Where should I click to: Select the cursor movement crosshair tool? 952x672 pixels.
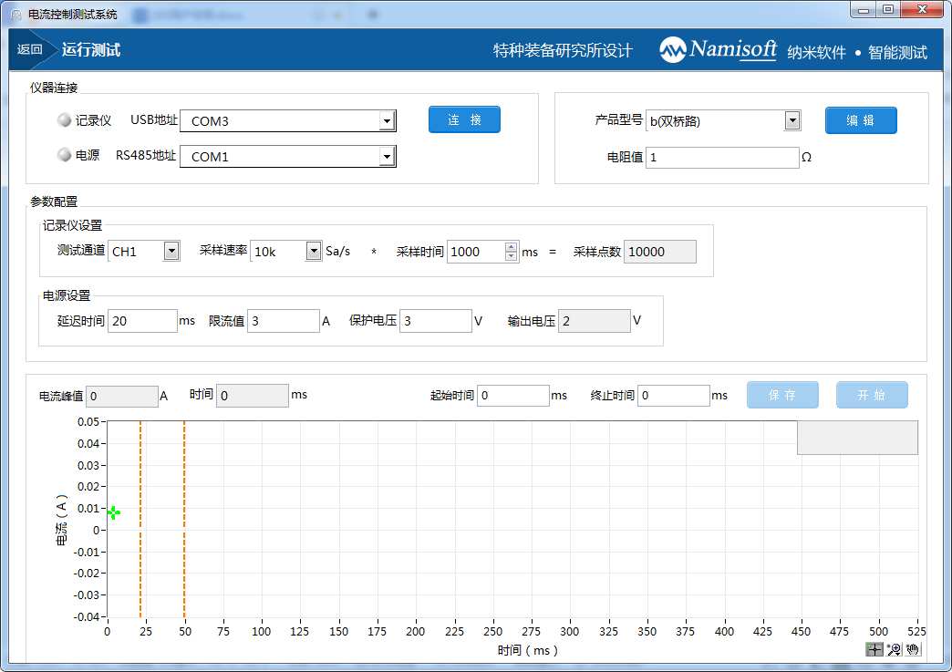[x=874, y=649]
